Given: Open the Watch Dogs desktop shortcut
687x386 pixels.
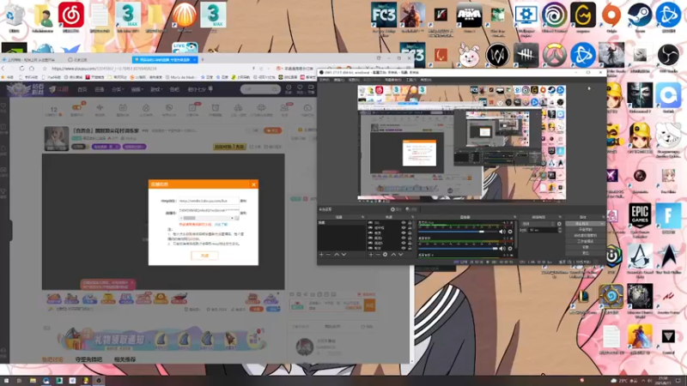Looking at the screenshot, I should coord(497,55).
